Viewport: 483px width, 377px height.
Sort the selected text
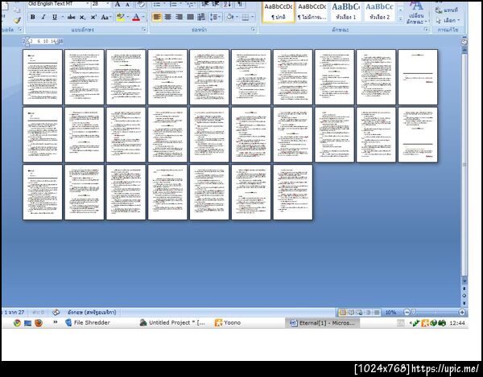(228, 4)
